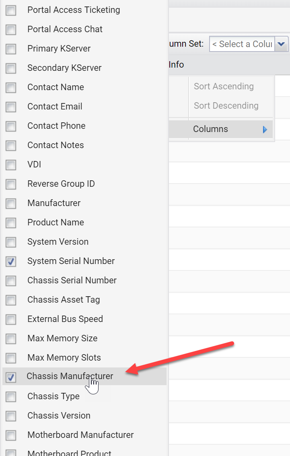Tick the External Bus Speed checkbox
The height and width of the screenshot is (456, 290).
(11, 319)
